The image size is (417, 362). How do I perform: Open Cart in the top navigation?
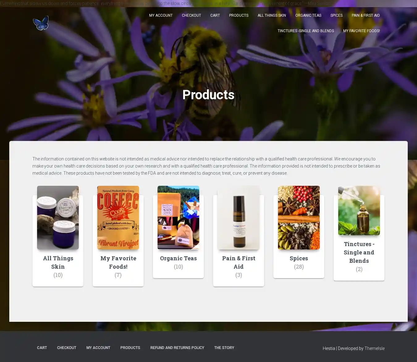coord(215,15)
